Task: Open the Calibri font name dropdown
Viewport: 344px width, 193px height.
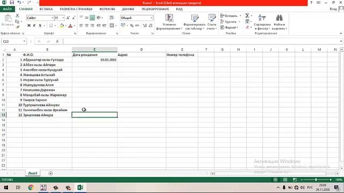Action: coord(53,18)
